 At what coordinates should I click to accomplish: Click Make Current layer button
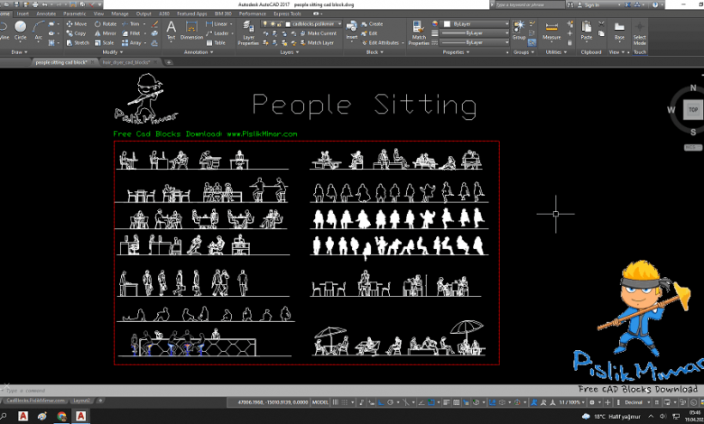318,33
